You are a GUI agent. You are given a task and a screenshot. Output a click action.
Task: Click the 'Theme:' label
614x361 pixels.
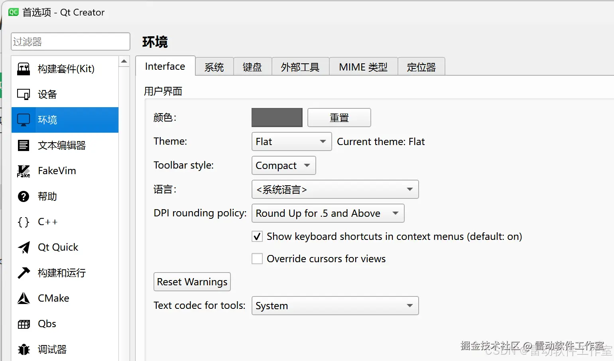click(170, 141)
